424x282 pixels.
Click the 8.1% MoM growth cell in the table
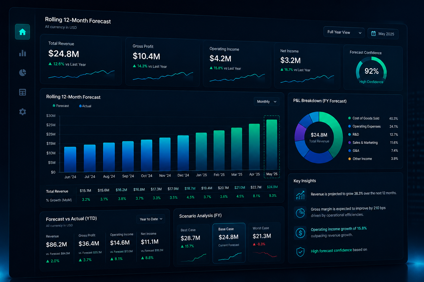tap(256, 196)
